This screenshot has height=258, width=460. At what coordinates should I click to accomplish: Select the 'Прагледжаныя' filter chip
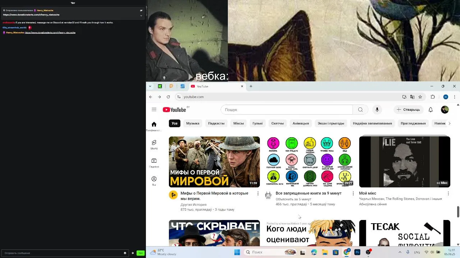click(413, 123)
